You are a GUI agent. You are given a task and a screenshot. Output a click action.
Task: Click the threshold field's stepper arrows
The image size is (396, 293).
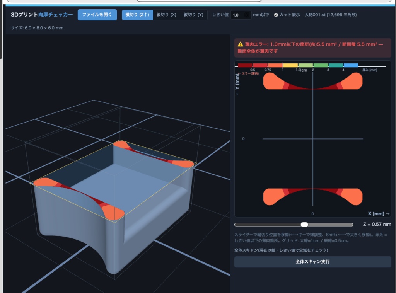247,15
